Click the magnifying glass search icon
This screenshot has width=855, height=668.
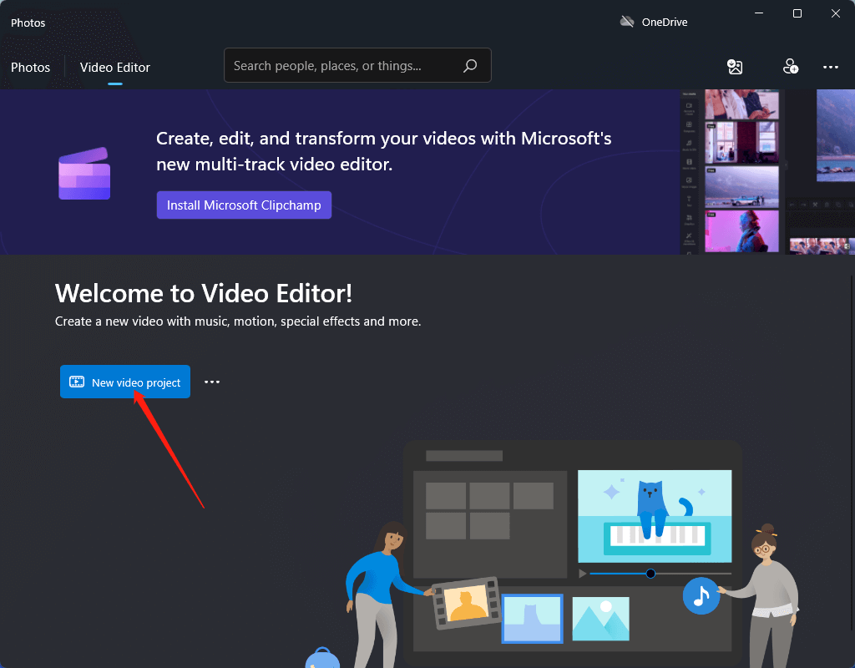[x=470, y=66]
